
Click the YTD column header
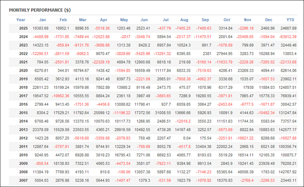point(290,20)
